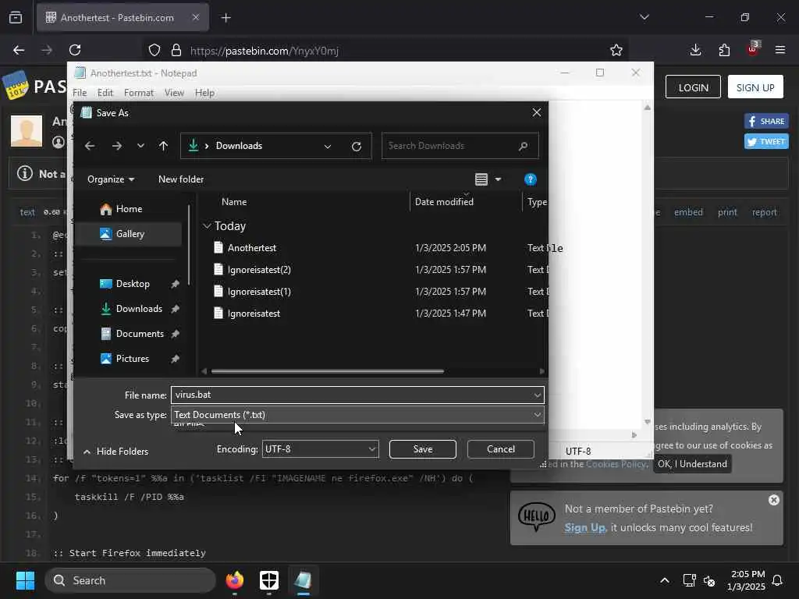Refresh the Downloads folder listing
799x599 pixels.
coord(357,146)
